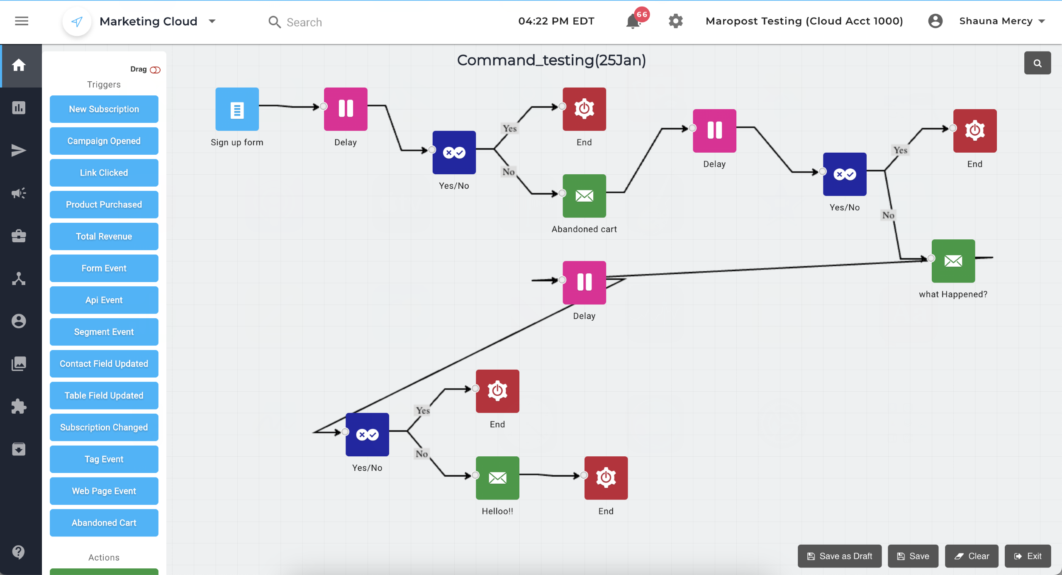Select the Abandoned Cart trigger button

point(104,523)
